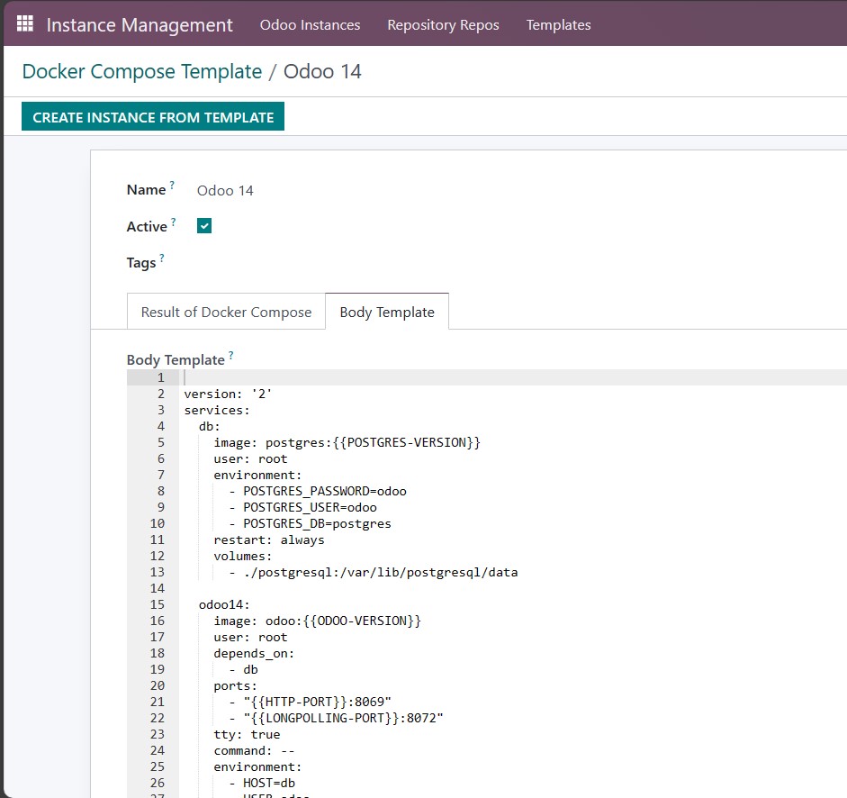The height and width of the screenshot is (798, 847).
Task: Click "environment:" on line 25
Action: click(x=257, y=766)
